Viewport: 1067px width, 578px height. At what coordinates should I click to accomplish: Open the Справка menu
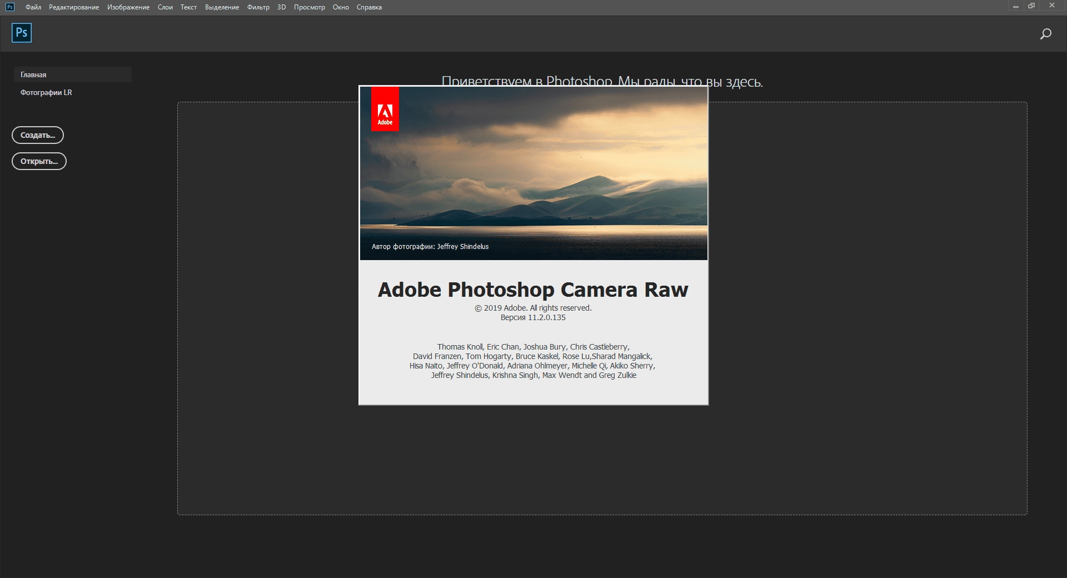[369, 7]
